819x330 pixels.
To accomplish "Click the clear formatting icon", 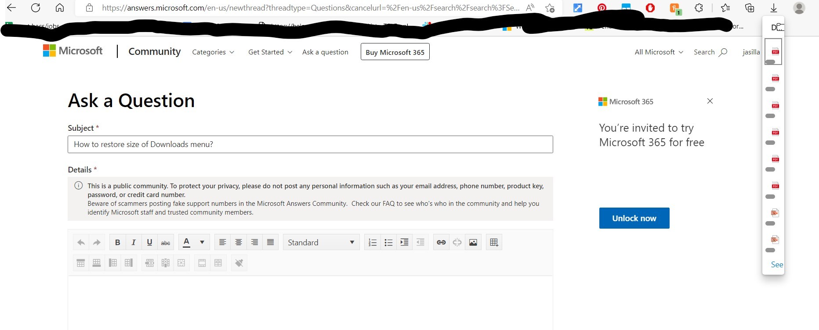I will (239, 263).
